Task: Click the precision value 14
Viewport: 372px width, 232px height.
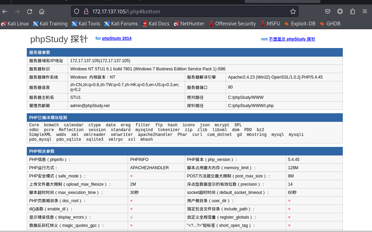Action: click(x=290, y=184)
